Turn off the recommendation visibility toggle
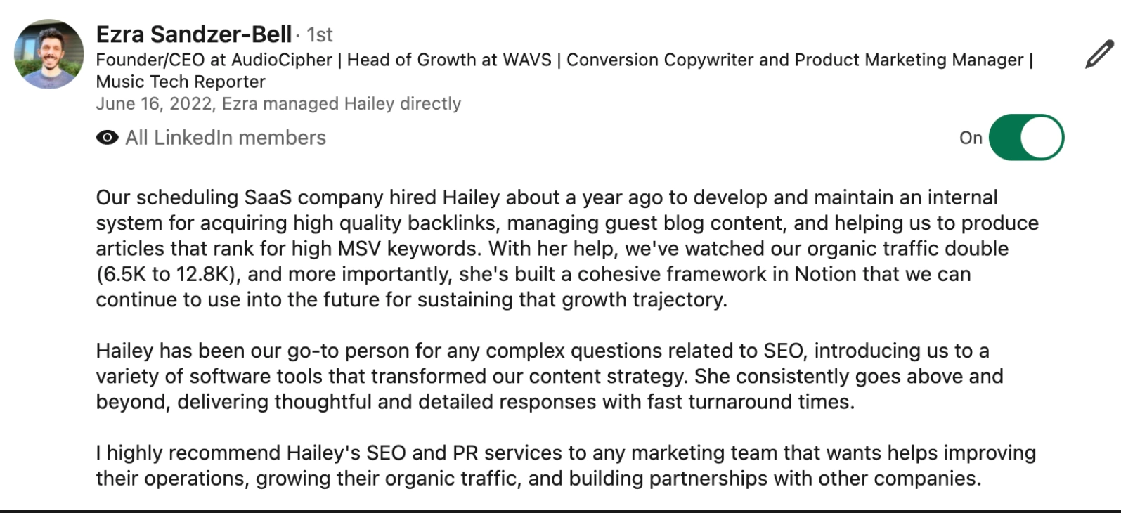This screenshot has width=1121, height=513. tap(1026, 138)
